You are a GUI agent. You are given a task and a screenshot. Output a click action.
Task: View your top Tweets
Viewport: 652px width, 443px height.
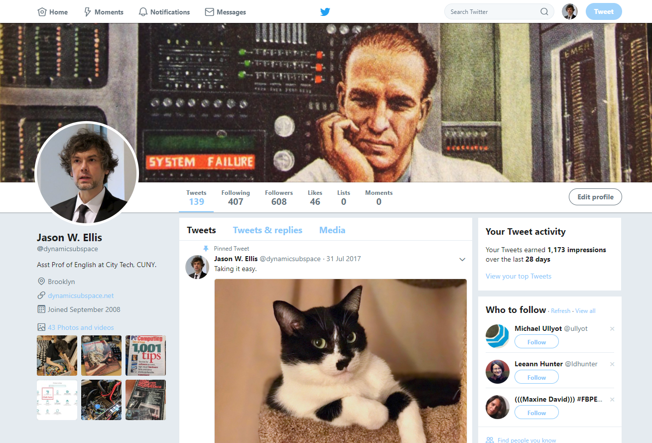click(x=518, y=276)
